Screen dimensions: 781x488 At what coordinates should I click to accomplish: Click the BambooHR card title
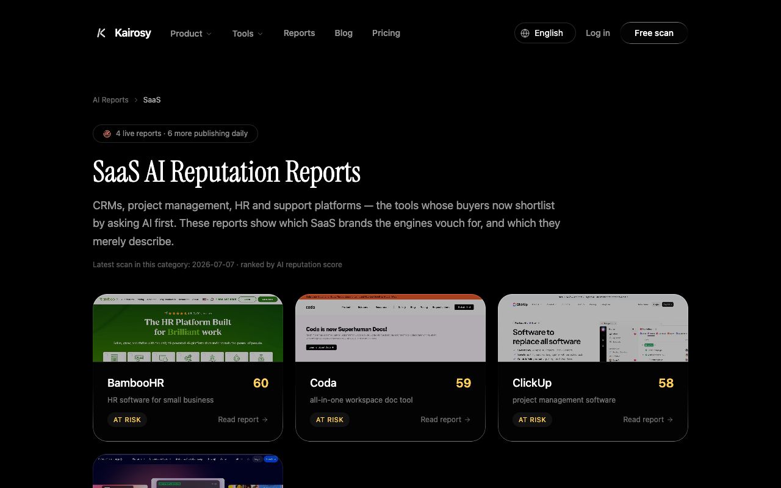(135, 383)
